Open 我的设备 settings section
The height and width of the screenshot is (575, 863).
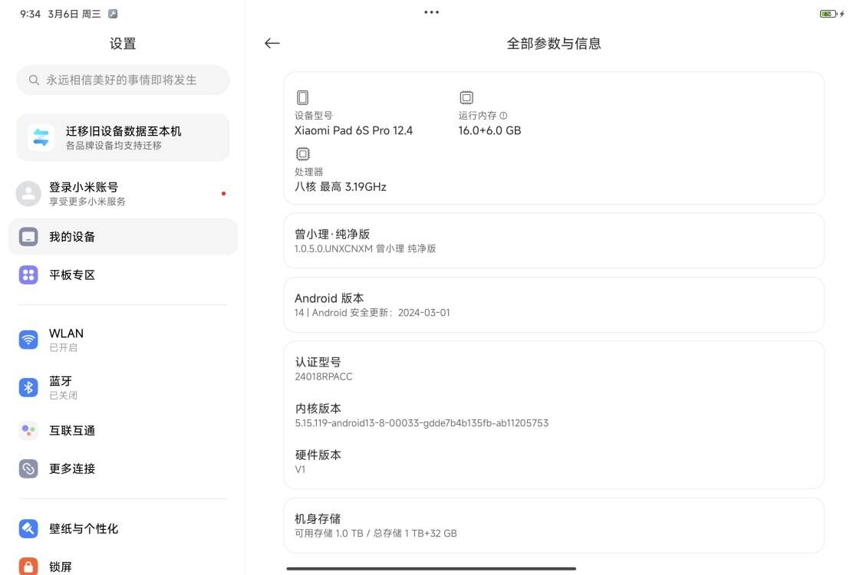click(x=123, y=237)
